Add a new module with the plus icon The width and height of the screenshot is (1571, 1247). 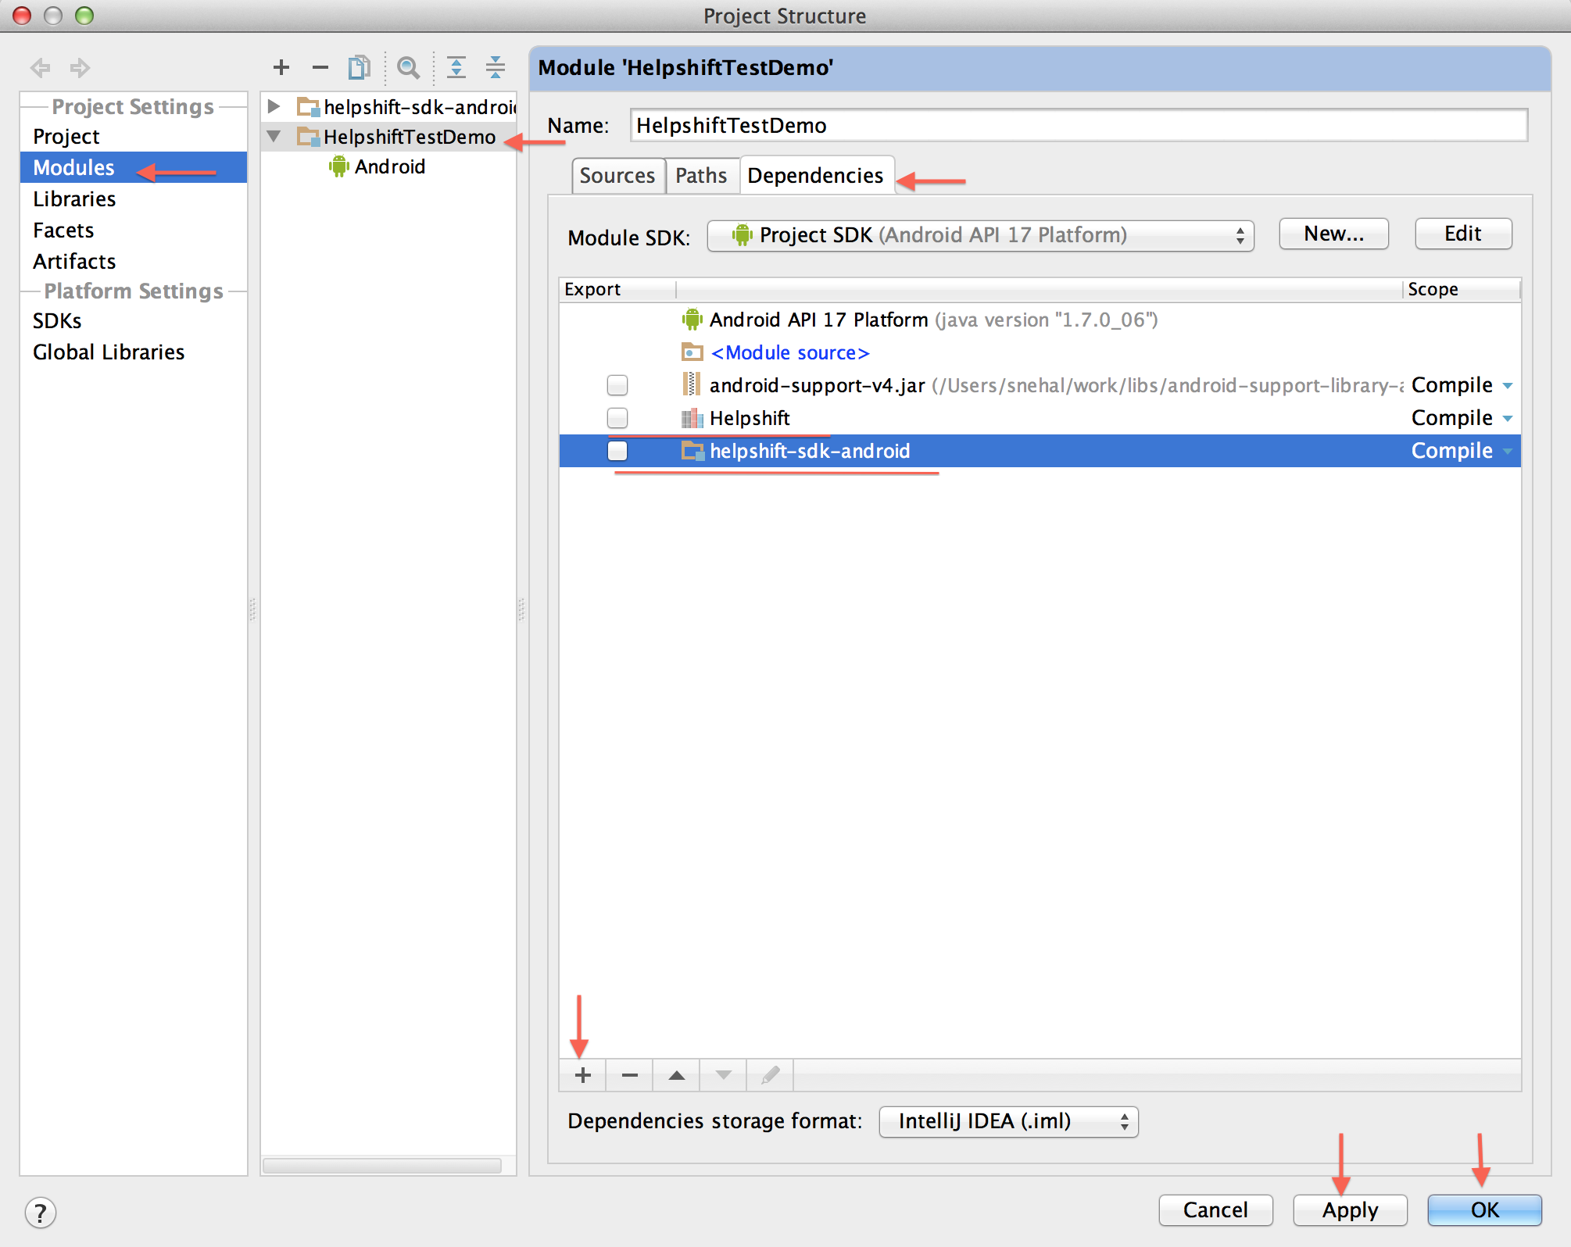(x=281, y=67)
